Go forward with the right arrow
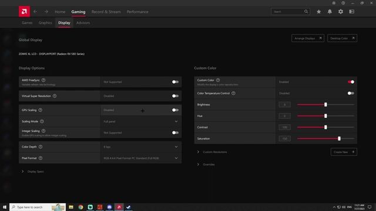This screenshot has width=376, height=211. pyautogui.click(x=46, y=12)
